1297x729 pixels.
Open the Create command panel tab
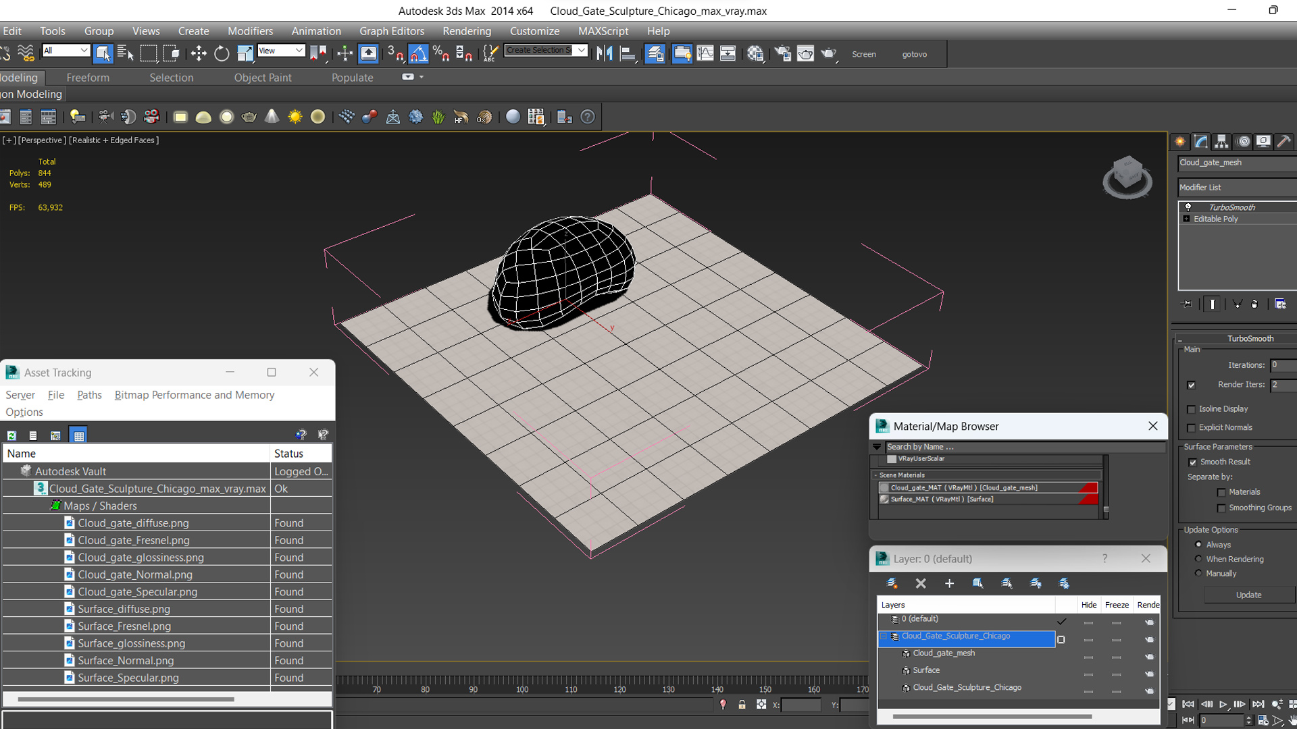click(1179, 141)
